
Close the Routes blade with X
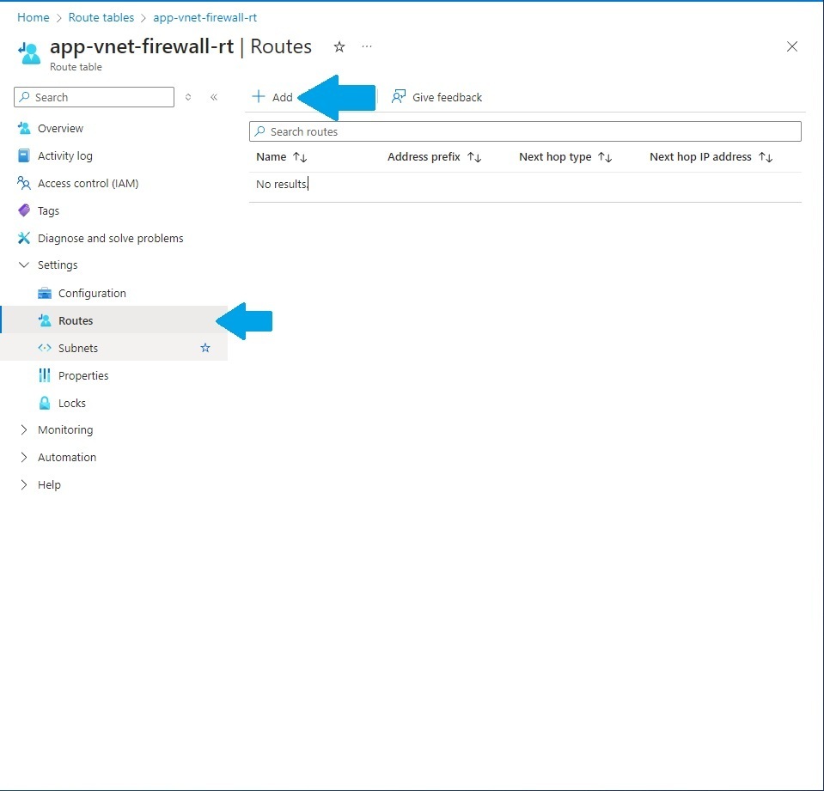(x=792, y=46)
